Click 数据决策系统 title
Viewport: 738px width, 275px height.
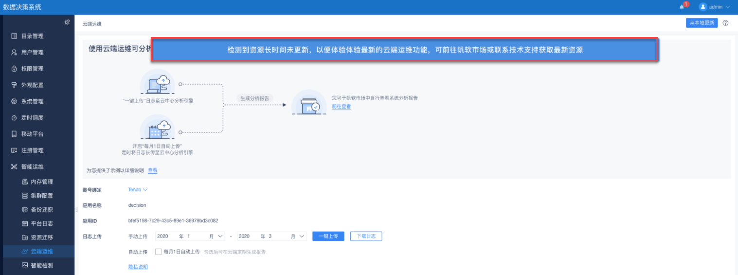coord(22,7)
